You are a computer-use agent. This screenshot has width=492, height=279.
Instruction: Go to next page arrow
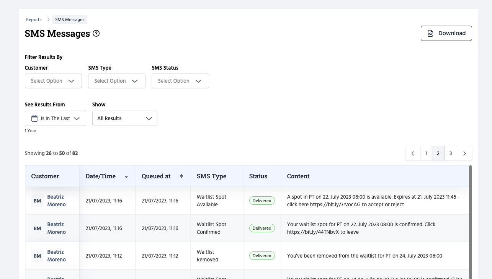click(x=464, y=153)
